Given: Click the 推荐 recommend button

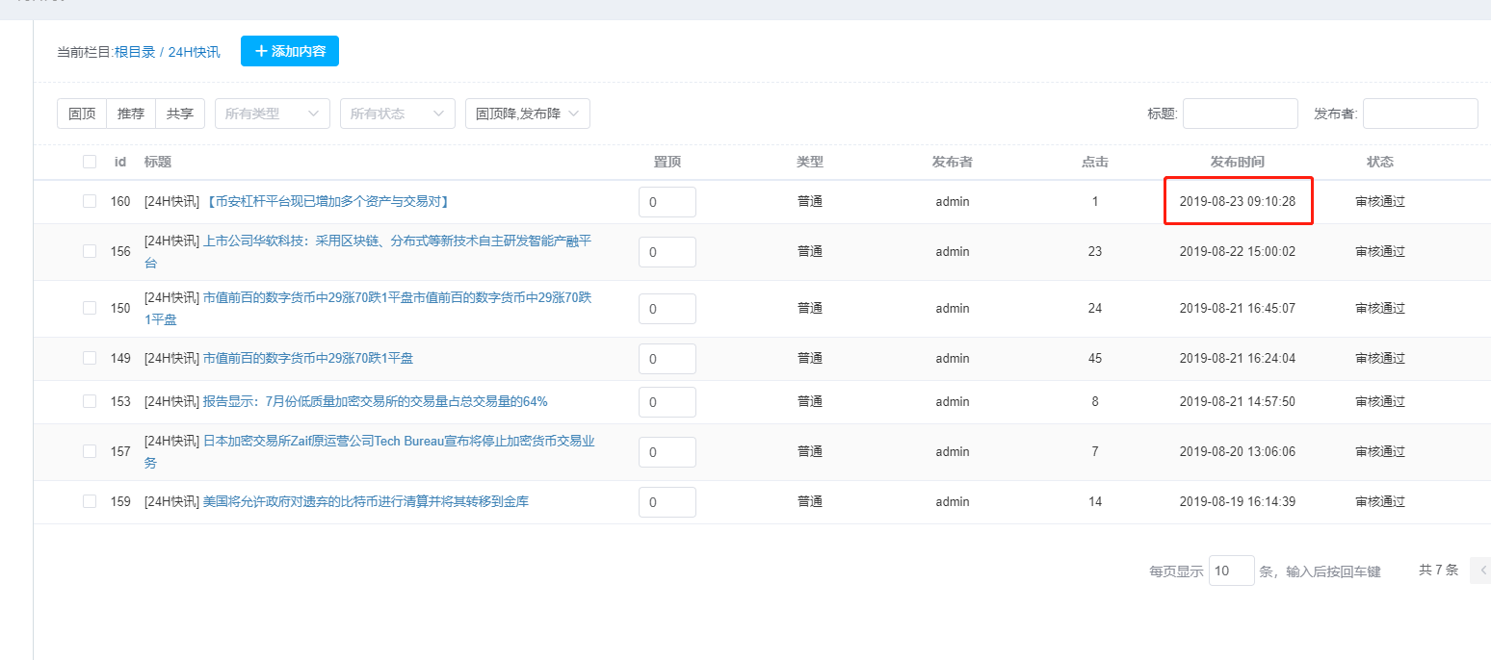Looking at the screenshot, I should pos(131,114).
